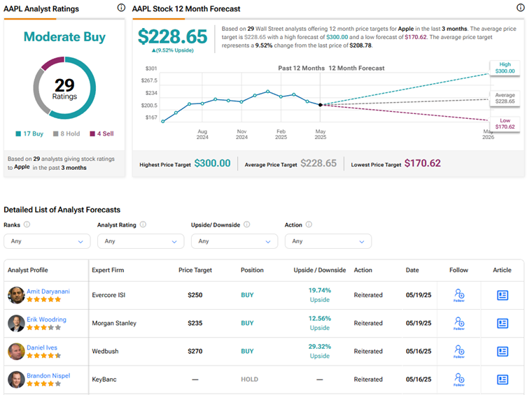Follow analyst Brandon Nispel
This screenshot has height=395, width=527.
point(459,380)
